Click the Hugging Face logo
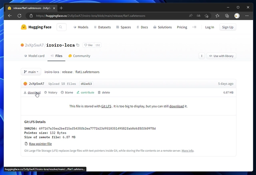 pos(36,27)
